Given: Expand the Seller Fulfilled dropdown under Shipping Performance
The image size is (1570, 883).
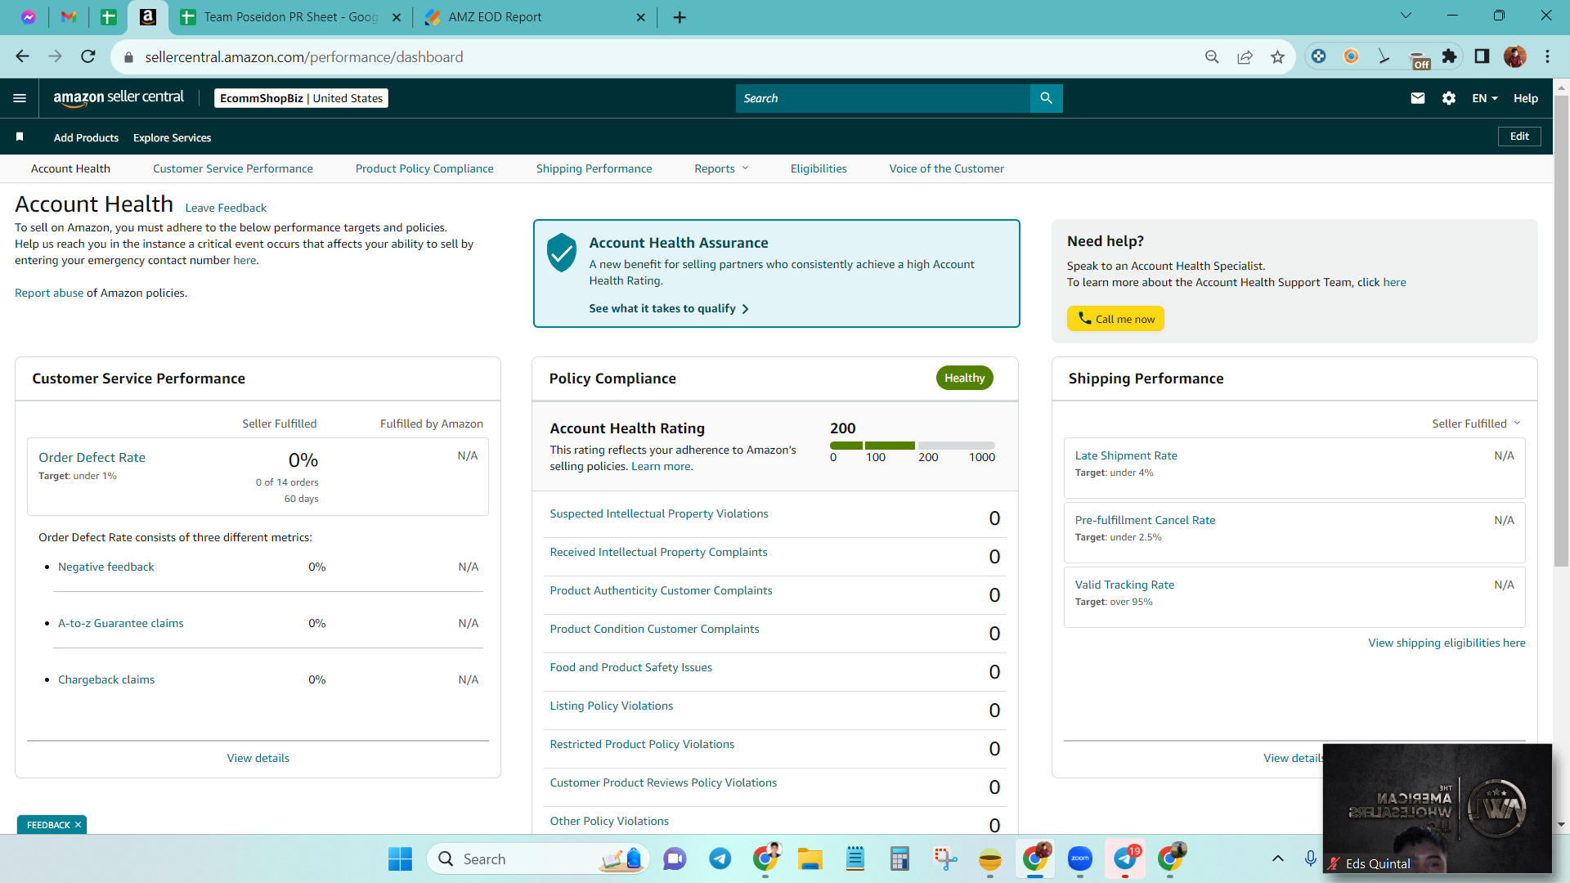Looking at the screenshot, I should 1476,424.
